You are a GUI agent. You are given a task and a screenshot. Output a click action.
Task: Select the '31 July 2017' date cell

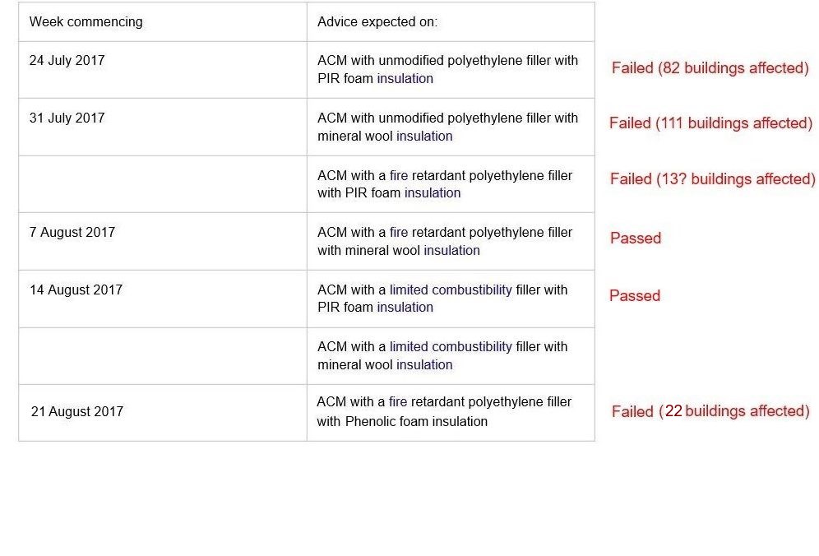163,127
